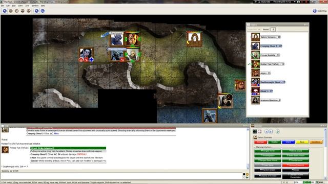Click the second blue round tool option icon
Screen dimensions: 328x184
[43, 11]
